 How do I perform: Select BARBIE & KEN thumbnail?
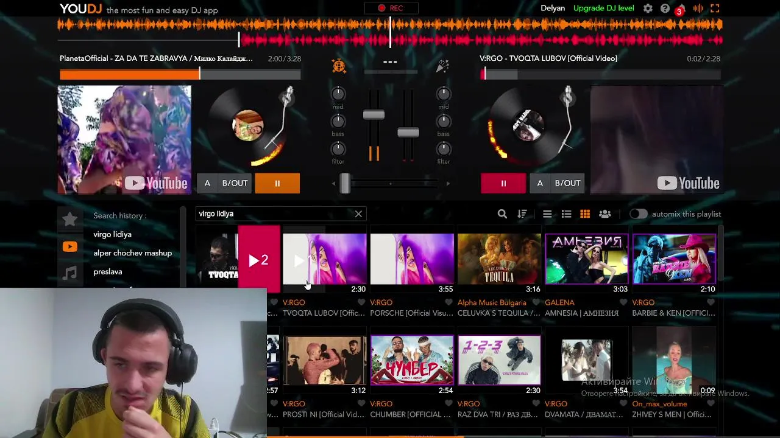[674, 259]
